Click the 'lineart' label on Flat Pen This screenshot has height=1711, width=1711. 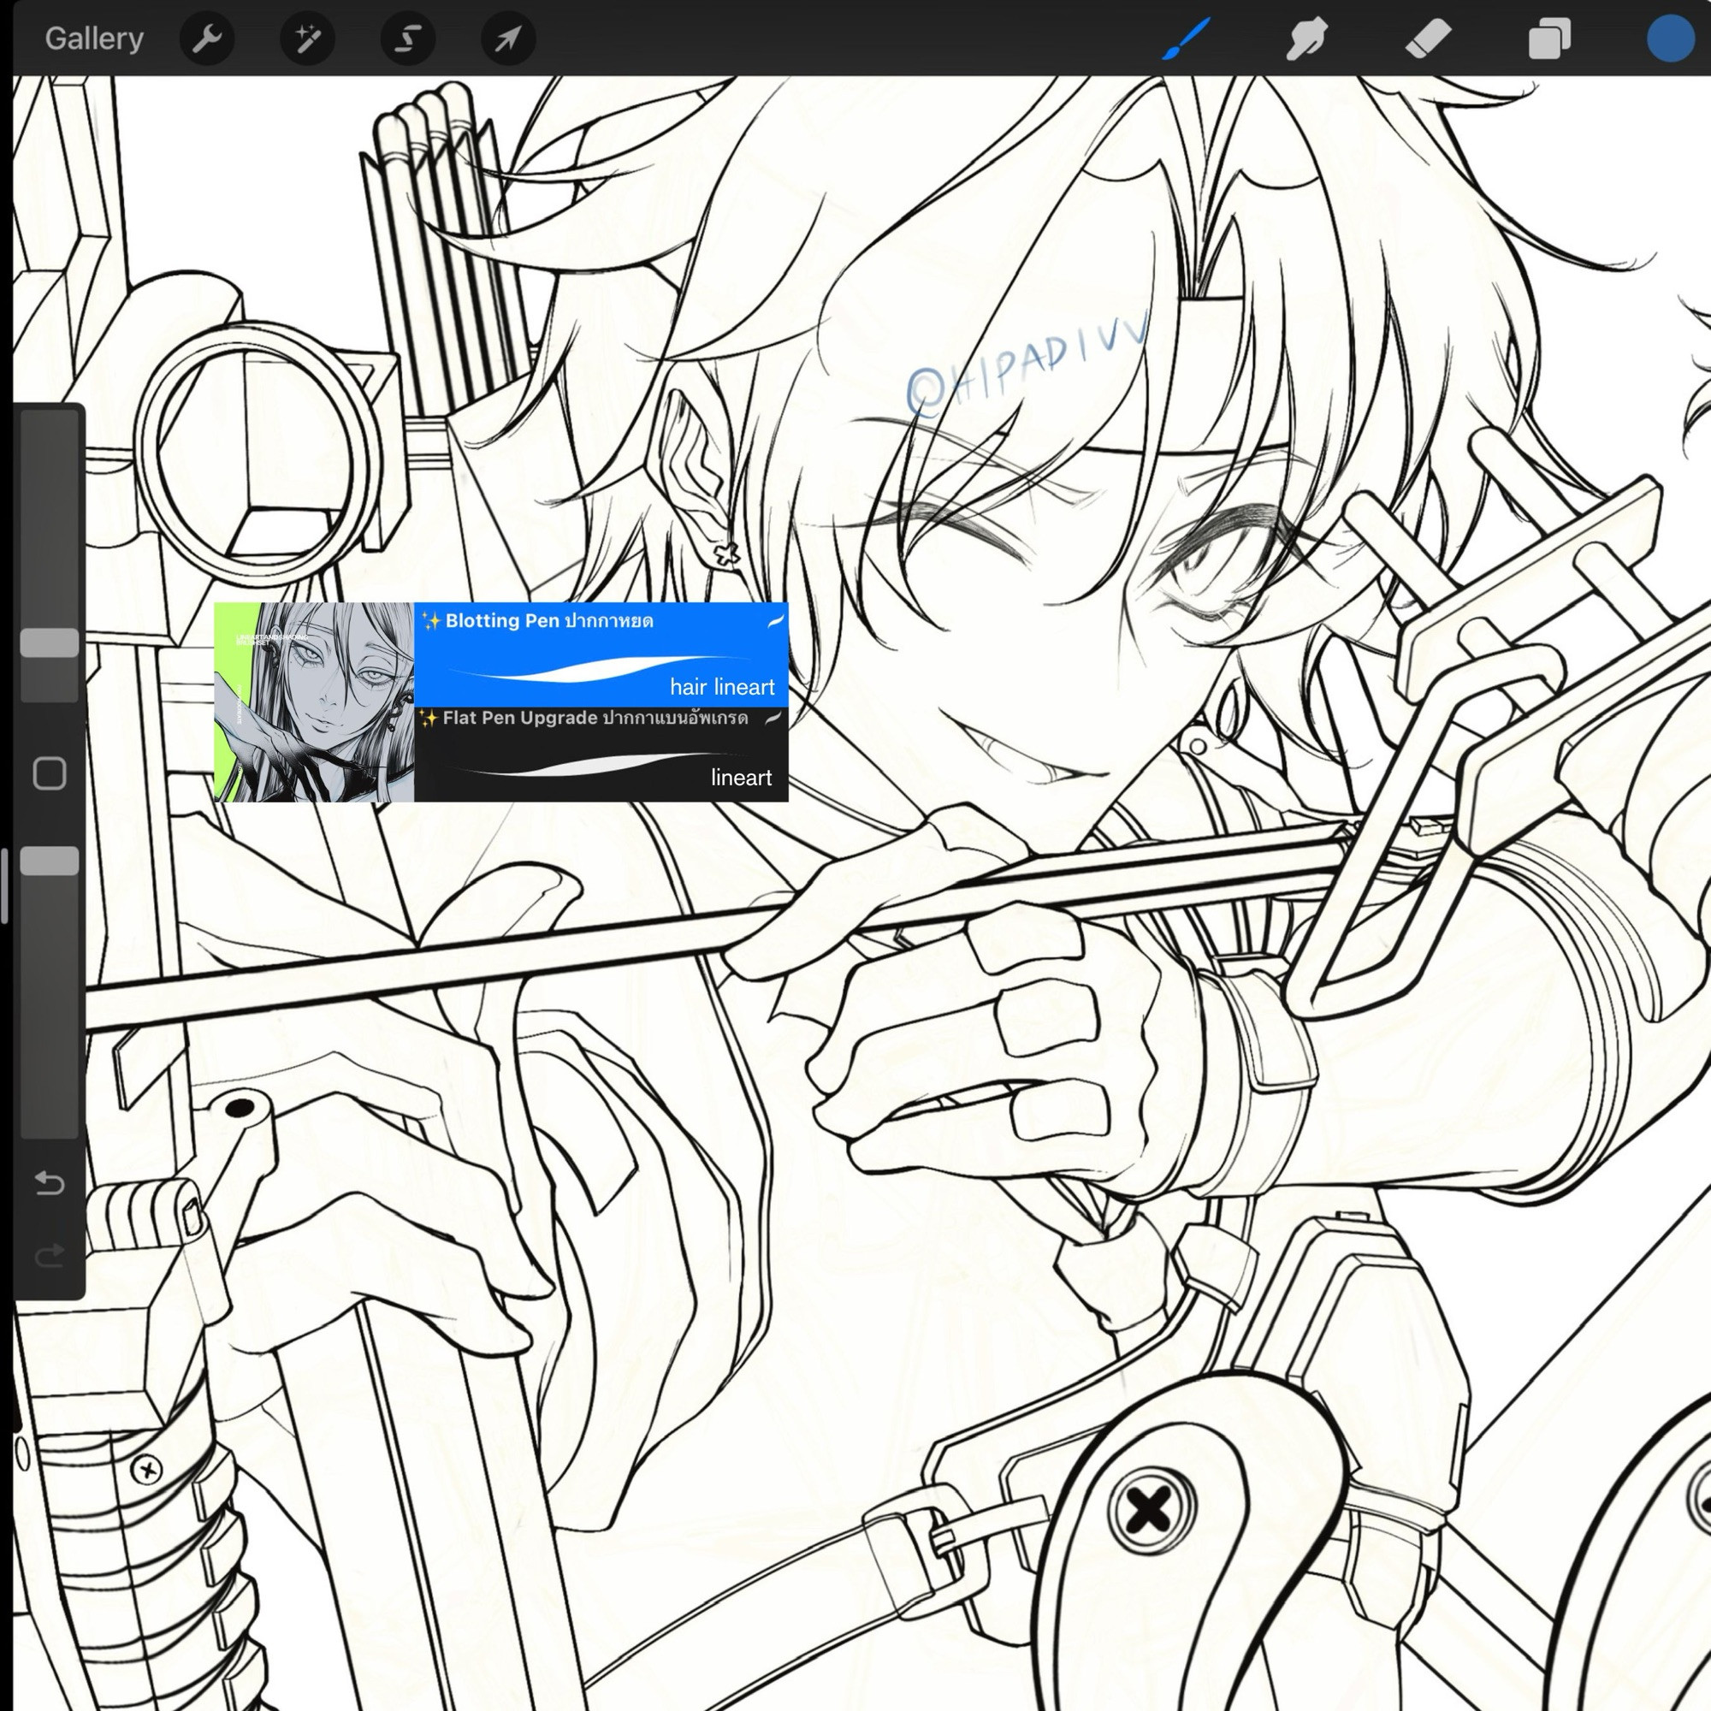(741, 778)
